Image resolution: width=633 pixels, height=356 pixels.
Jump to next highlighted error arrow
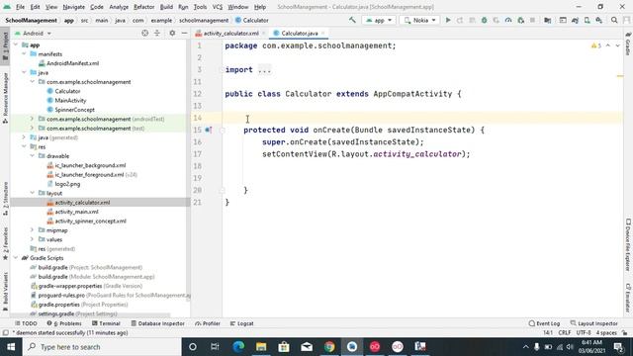617,45
